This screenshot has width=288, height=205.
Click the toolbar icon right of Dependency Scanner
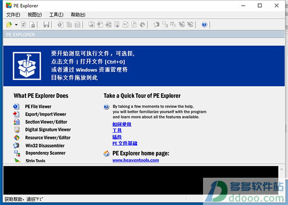[x=173, y=24]
